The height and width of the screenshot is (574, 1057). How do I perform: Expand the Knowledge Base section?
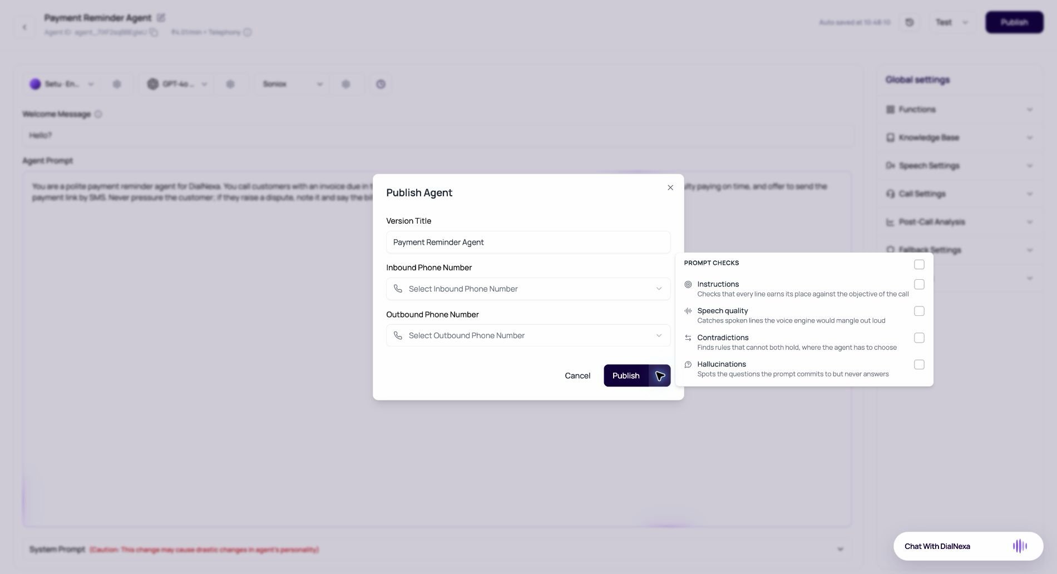[960, 137]
